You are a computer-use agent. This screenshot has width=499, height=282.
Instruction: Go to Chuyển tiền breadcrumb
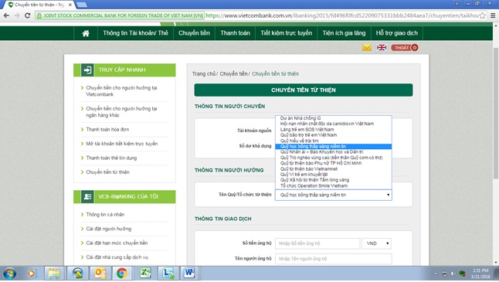[x=233, y=74]
